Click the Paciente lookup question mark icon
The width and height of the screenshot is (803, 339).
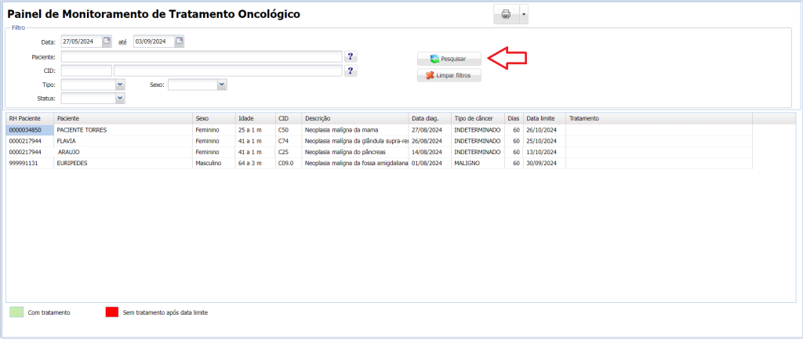(351, 56)
